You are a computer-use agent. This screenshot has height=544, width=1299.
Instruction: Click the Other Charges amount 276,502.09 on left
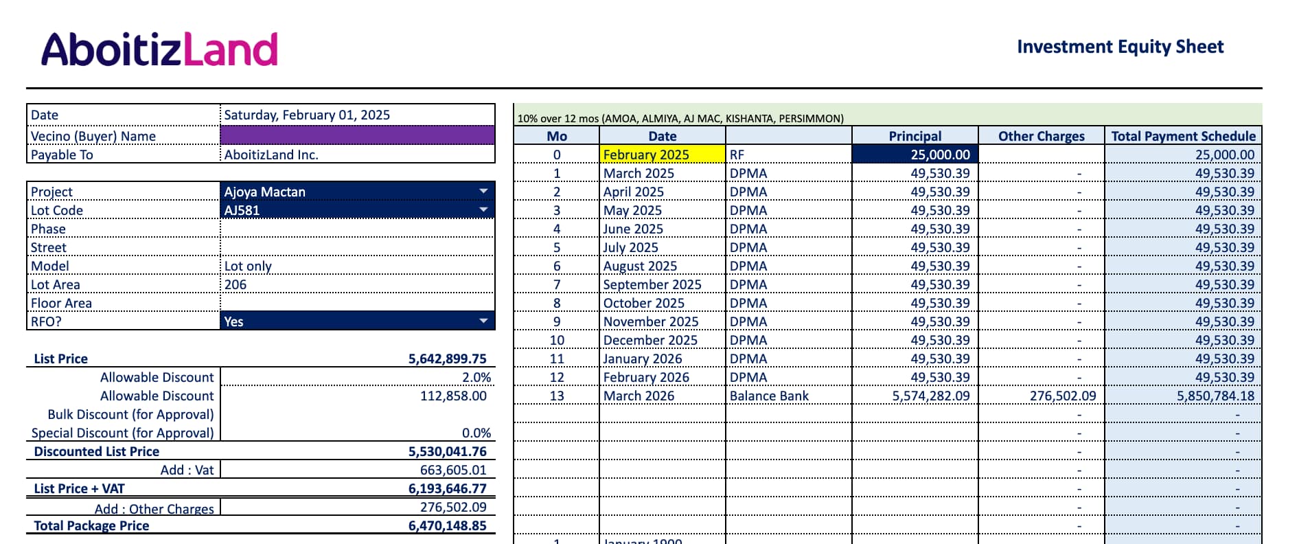coord(357,507)
